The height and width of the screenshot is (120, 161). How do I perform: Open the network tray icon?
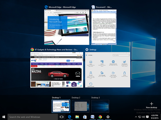pyautogui.click(x=140, y=117)
